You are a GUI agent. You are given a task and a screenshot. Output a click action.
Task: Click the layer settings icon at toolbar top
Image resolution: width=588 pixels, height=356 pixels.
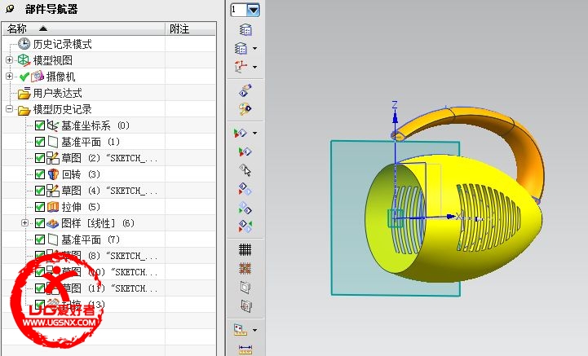[x=244, y=29]
